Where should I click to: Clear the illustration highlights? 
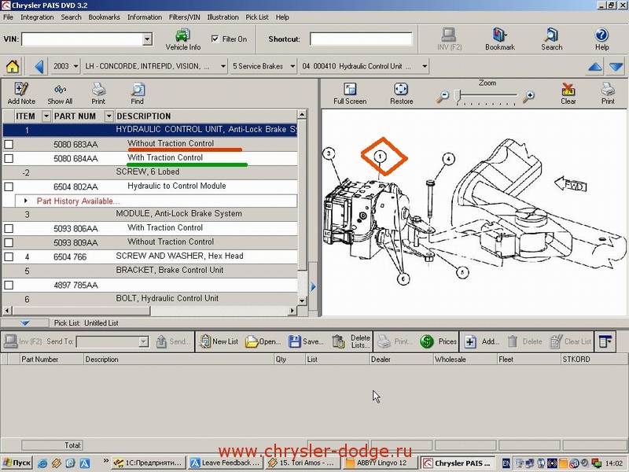[568, 94]
